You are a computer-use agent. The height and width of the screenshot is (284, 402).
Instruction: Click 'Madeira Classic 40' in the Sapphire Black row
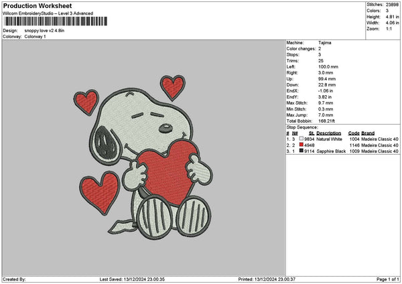[380, 151]
